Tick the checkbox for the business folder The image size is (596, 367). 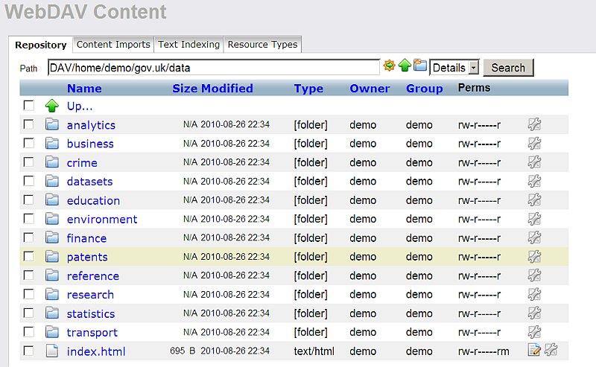tap(28, 143)
